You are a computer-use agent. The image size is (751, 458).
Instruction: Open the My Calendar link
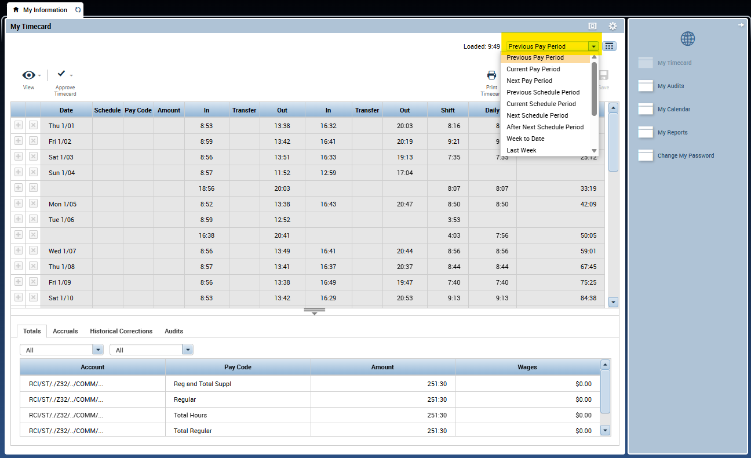point(674,109)
